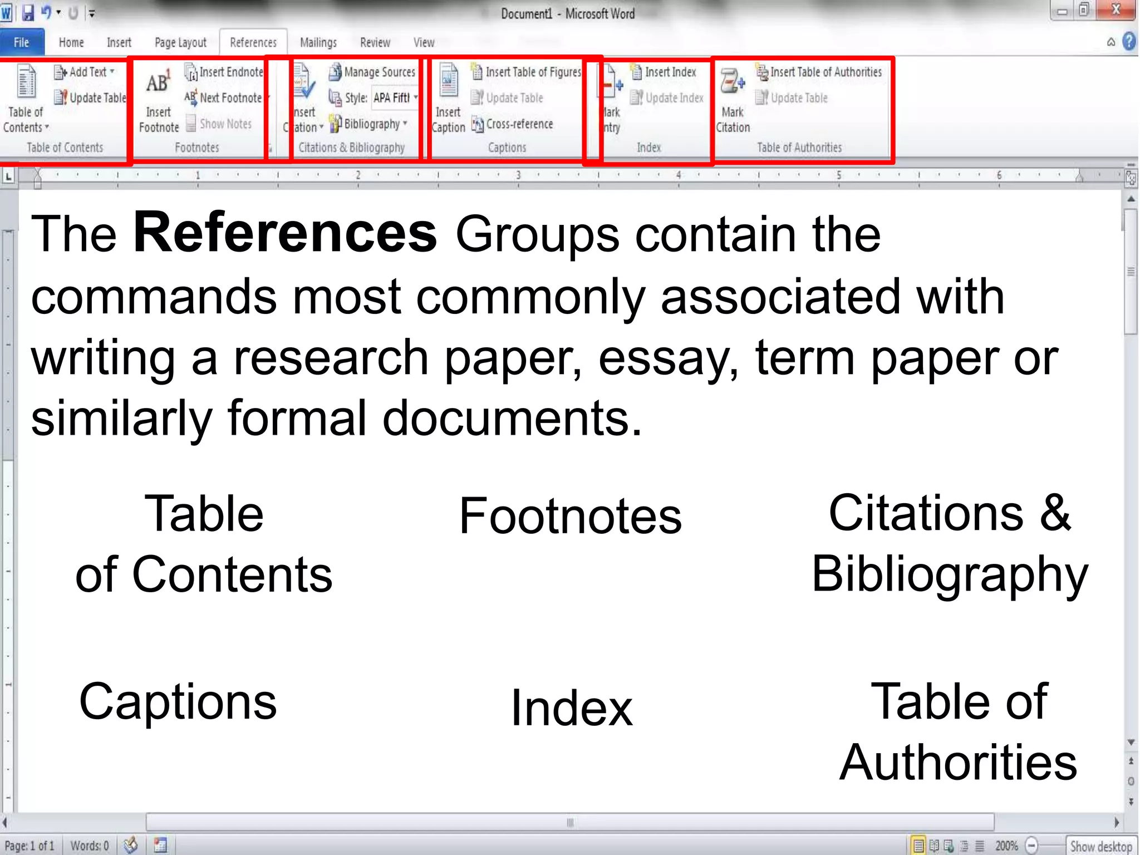Click the macro recording icon in status bar
1140x855 pixels.
coord(160,845)
